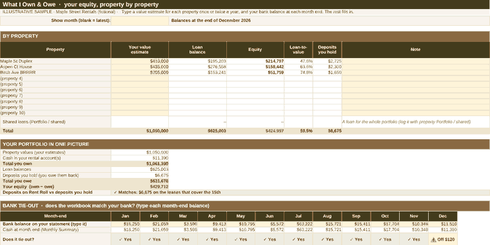Screen dimensions: 490x245
Task: Select the 'Cash in your rental account(s)' value $11,390
Action: pos(140,158)
